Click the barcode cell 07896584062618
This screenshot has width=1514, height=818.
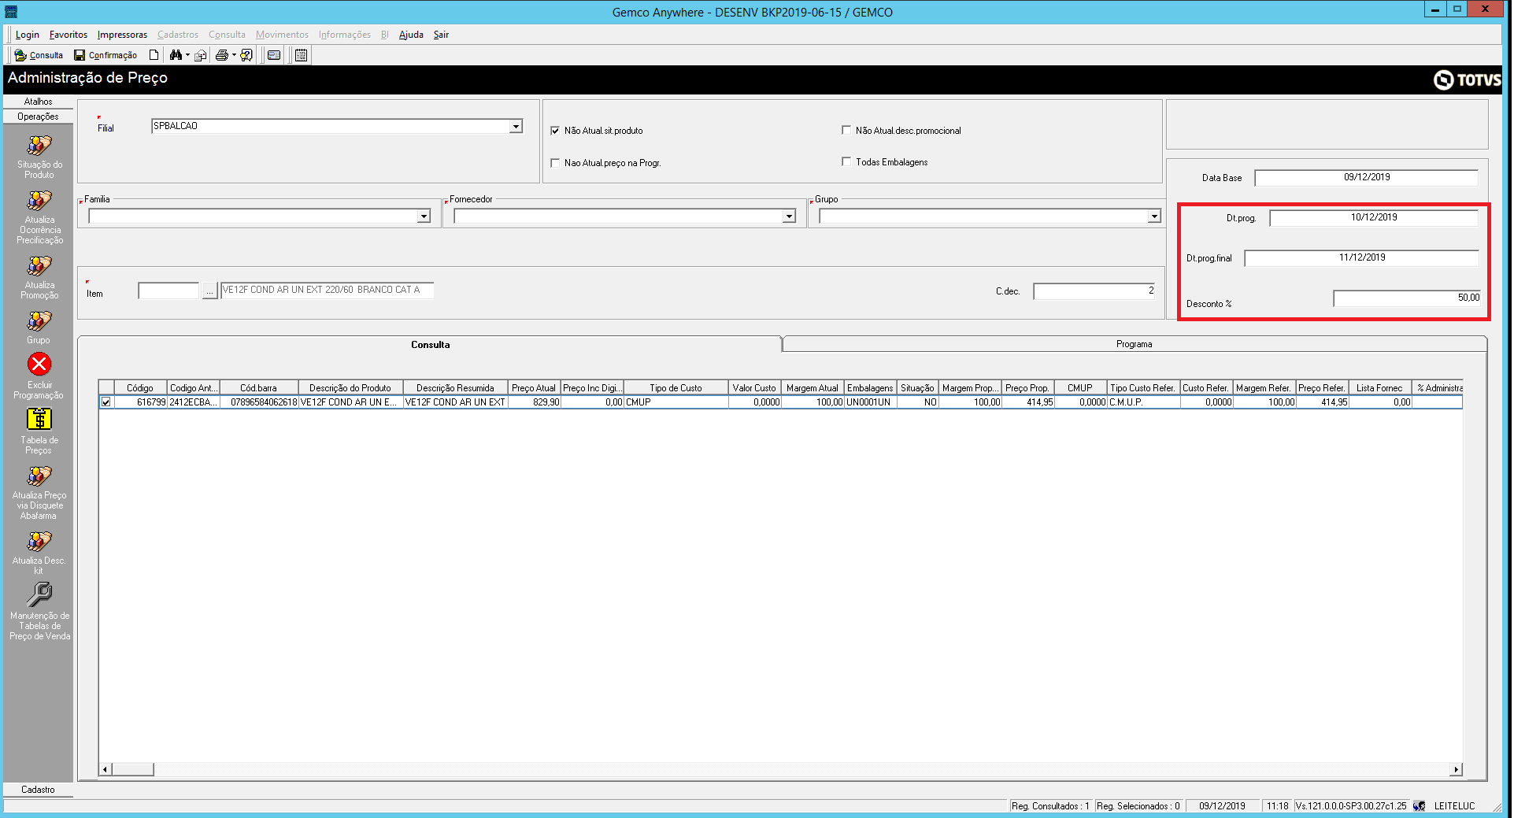tap(259, 402)
